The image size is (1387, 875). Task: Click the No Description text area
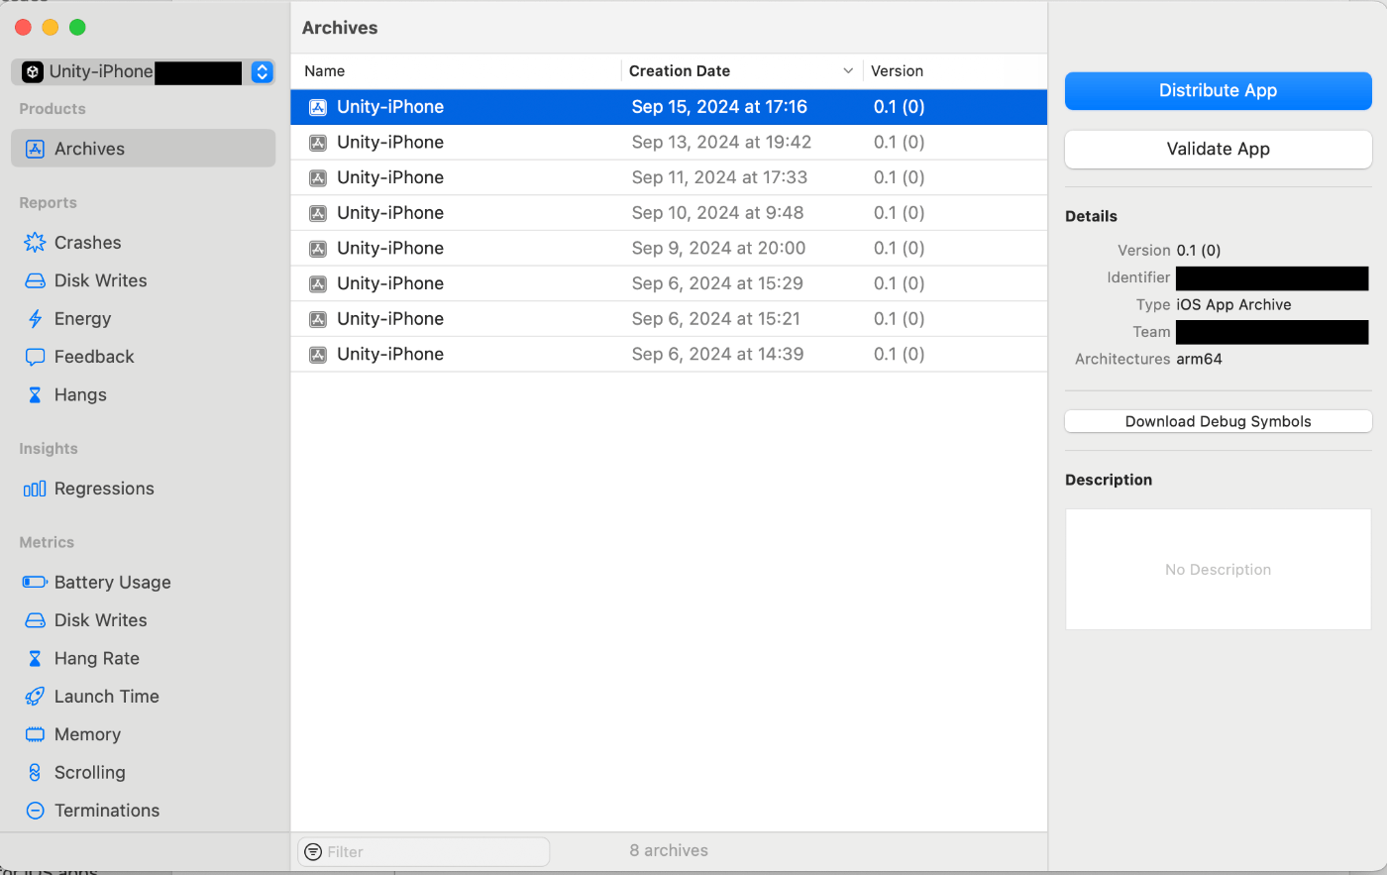[1218, 570]
